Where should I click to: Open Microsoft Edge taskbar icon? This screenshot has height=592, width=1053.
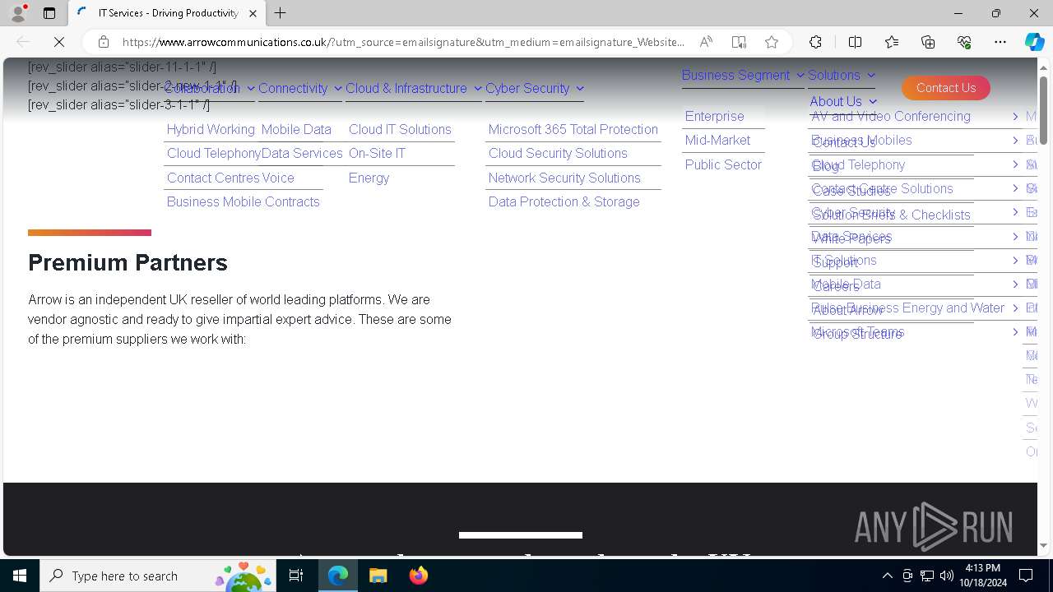click(338, 576)
